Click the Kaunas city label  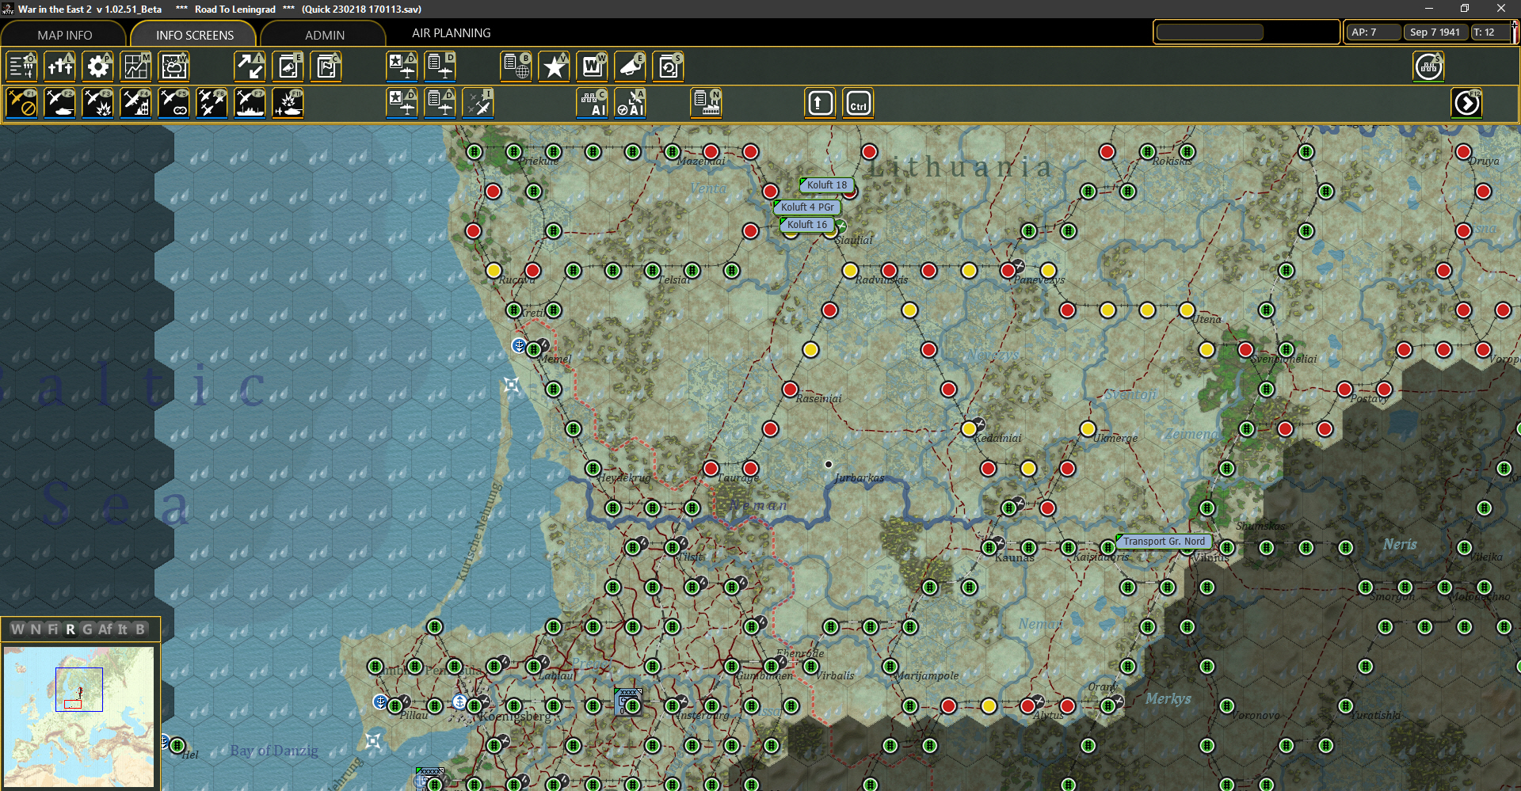click(x=1015, y=557)
